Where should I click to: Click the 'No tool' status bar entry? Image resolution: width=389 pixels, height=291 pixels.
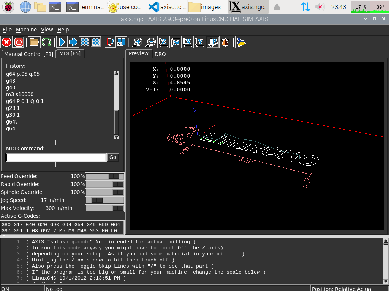[x=55, y=288]
